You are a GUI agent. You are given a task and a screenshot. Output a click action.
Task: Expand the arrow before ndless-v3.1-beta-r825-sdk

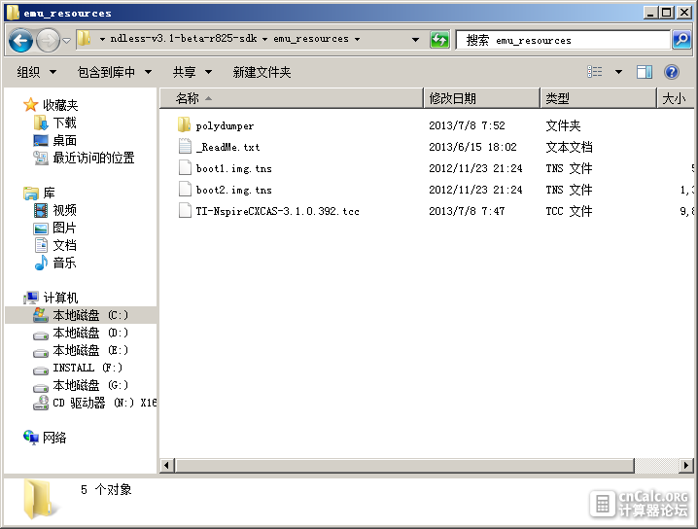[x=102, y=39]
